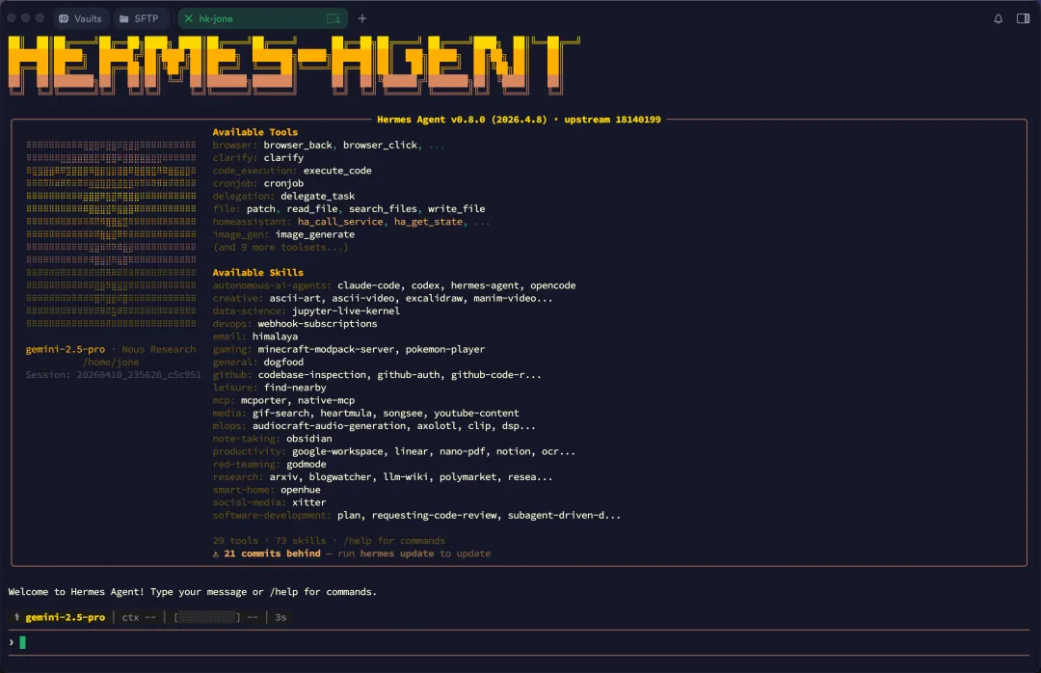
Task: Click the 'Available Tools' heading
Action: (254, 132)
